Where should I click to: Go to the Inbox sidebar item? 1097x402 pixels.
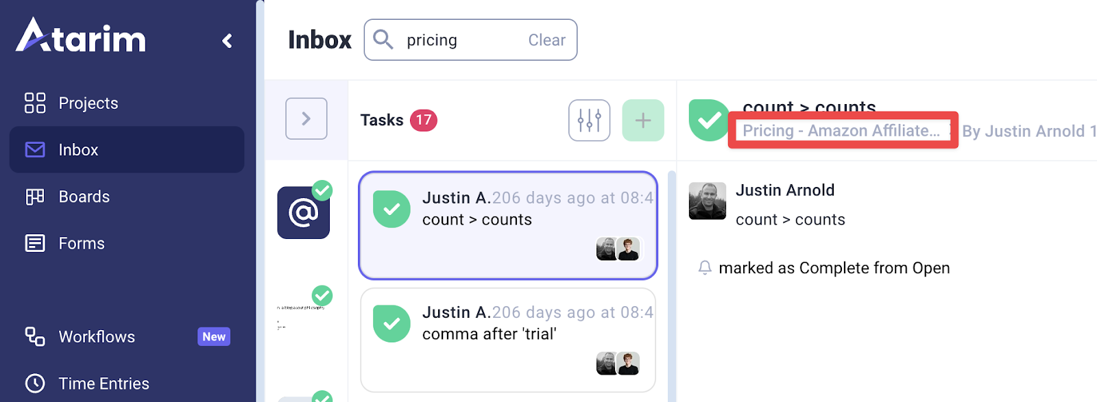tap(78, 150)
